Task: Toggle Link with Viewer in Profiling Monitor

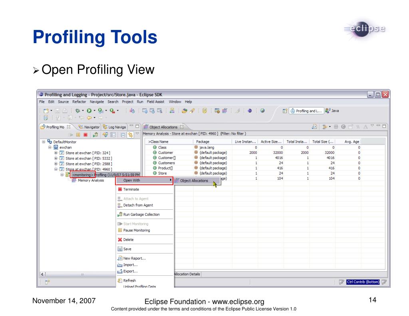Action: coord(130,135)
